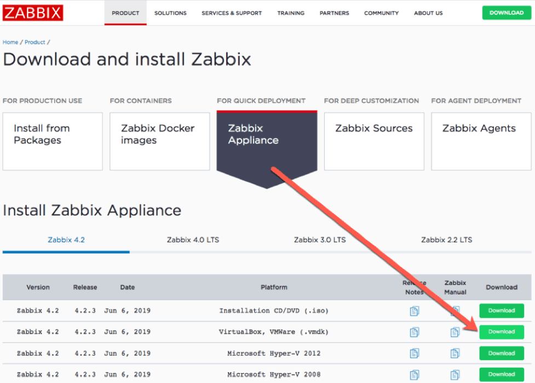Click the Zabbix logo in header
The image size is (535, 383).
point(33,13)
